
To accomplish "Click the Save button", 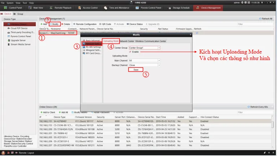I will point(136,70).
